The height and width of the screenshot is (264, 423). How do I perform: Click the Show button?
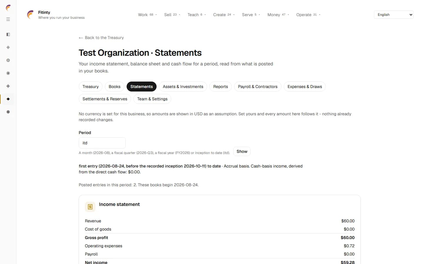[x=242, y=151]
